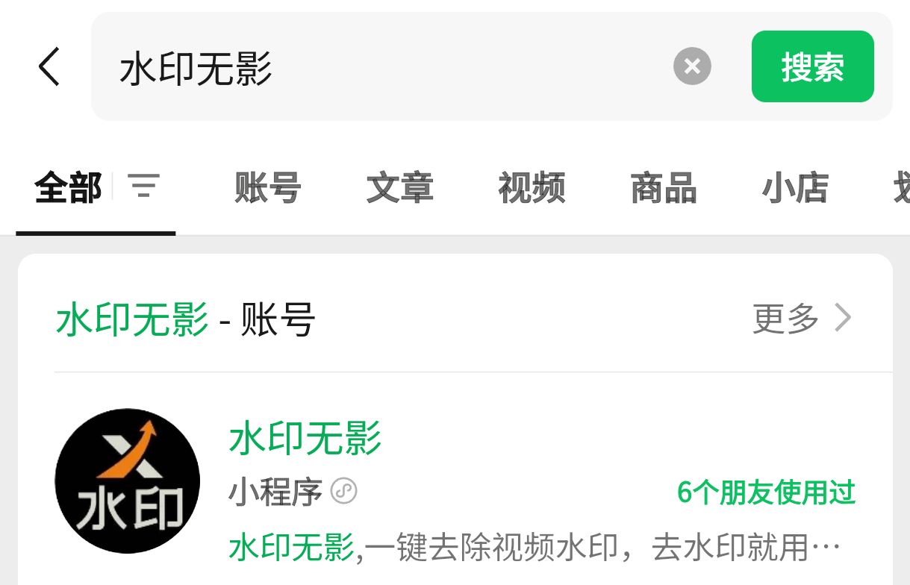Tap the mini program symbol beside 小程序
The width and height of the screenshot is (910, 585).
[344, 492]
